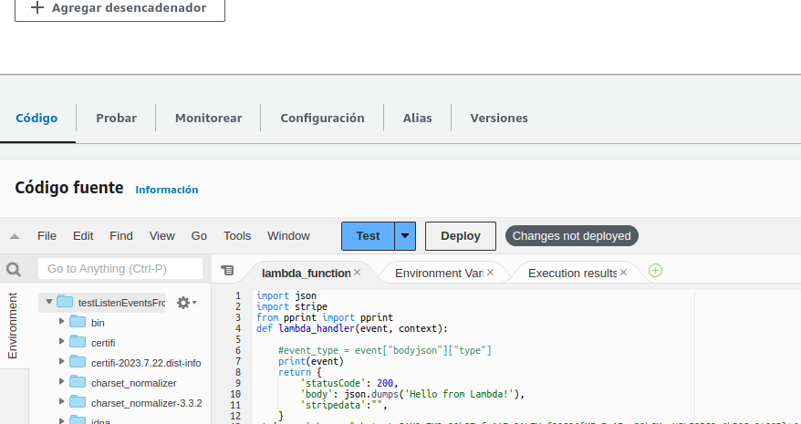801x424 pixels.
Task: Select the charset_normalizer-3.3.2 folder
Action: pyautogui.click(x=147, y=404)
